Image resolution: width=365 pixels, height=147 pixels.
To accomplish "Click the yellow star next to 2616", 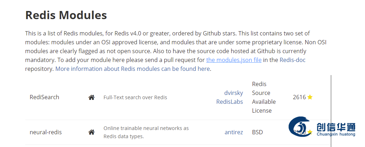I will click(310, 97).
